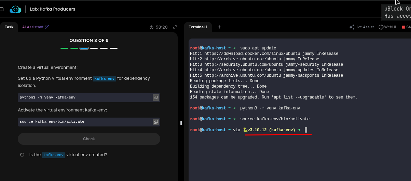Open the WebUI link
411x181 pixels.
(x=387, y=27)
